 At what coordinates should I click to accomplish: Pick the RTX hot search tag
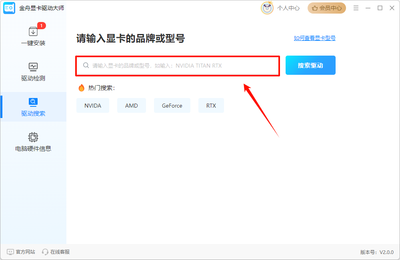tap(211, 105)
